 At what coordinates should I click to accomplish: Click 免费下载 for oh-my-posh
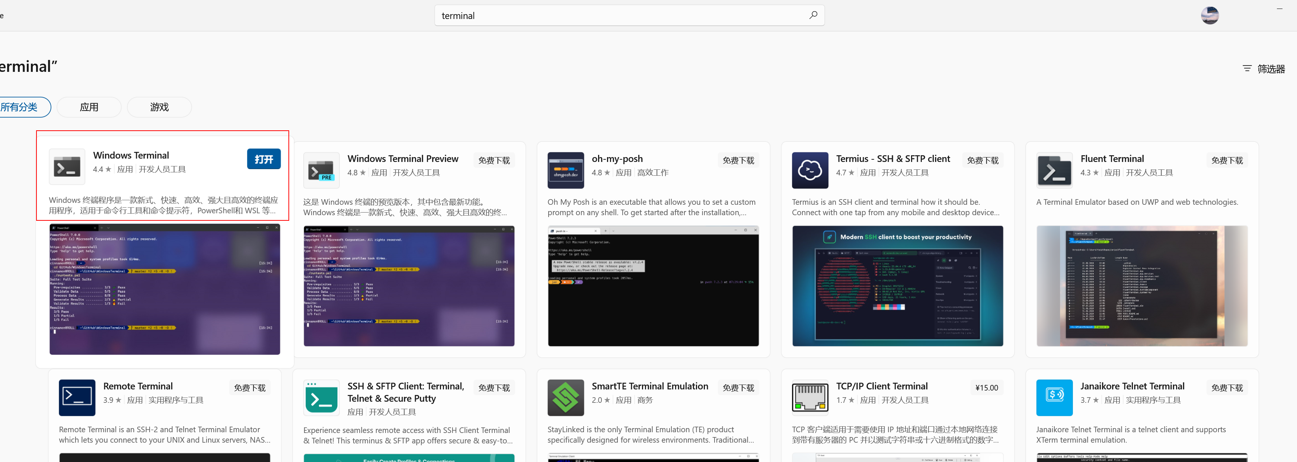738,160
